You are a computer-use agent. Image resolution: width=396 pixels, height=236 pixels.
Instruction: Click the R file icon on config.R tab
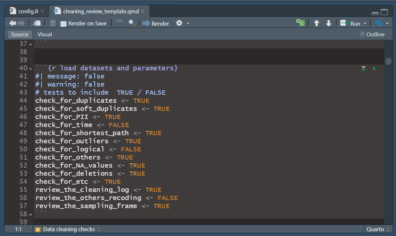tap(12, 11)
